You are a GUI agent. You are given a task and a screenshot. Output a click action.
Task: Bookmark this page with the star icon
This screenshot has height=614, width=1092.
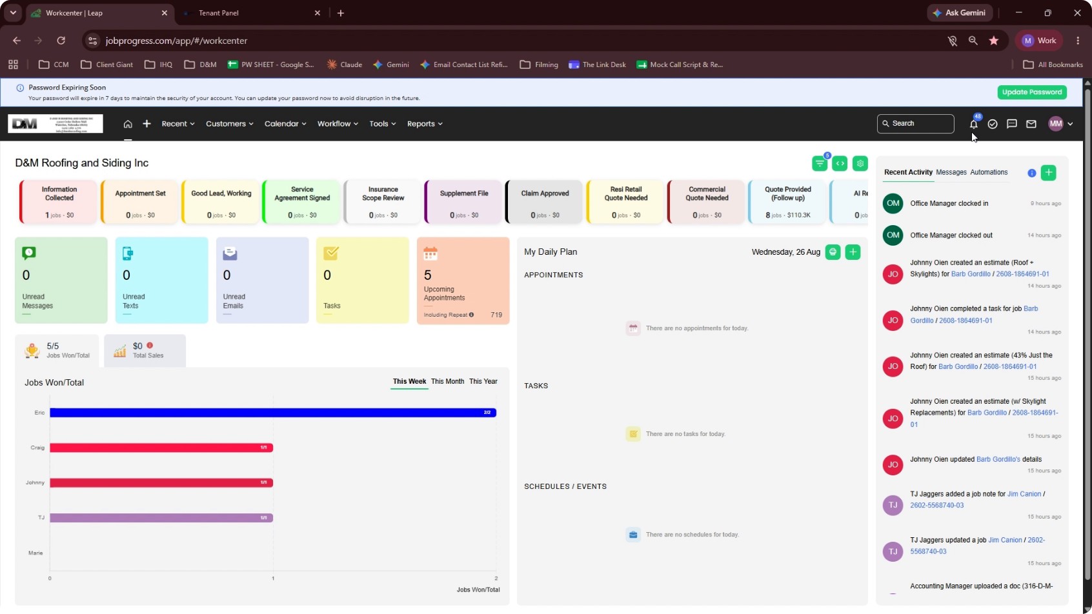click(x=994, y=41)
